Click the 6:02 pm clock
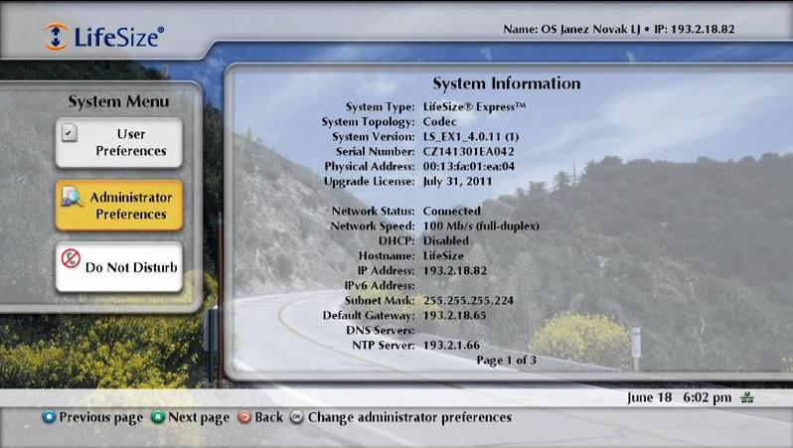Screen dimensions: 793x448 [707, 398]
